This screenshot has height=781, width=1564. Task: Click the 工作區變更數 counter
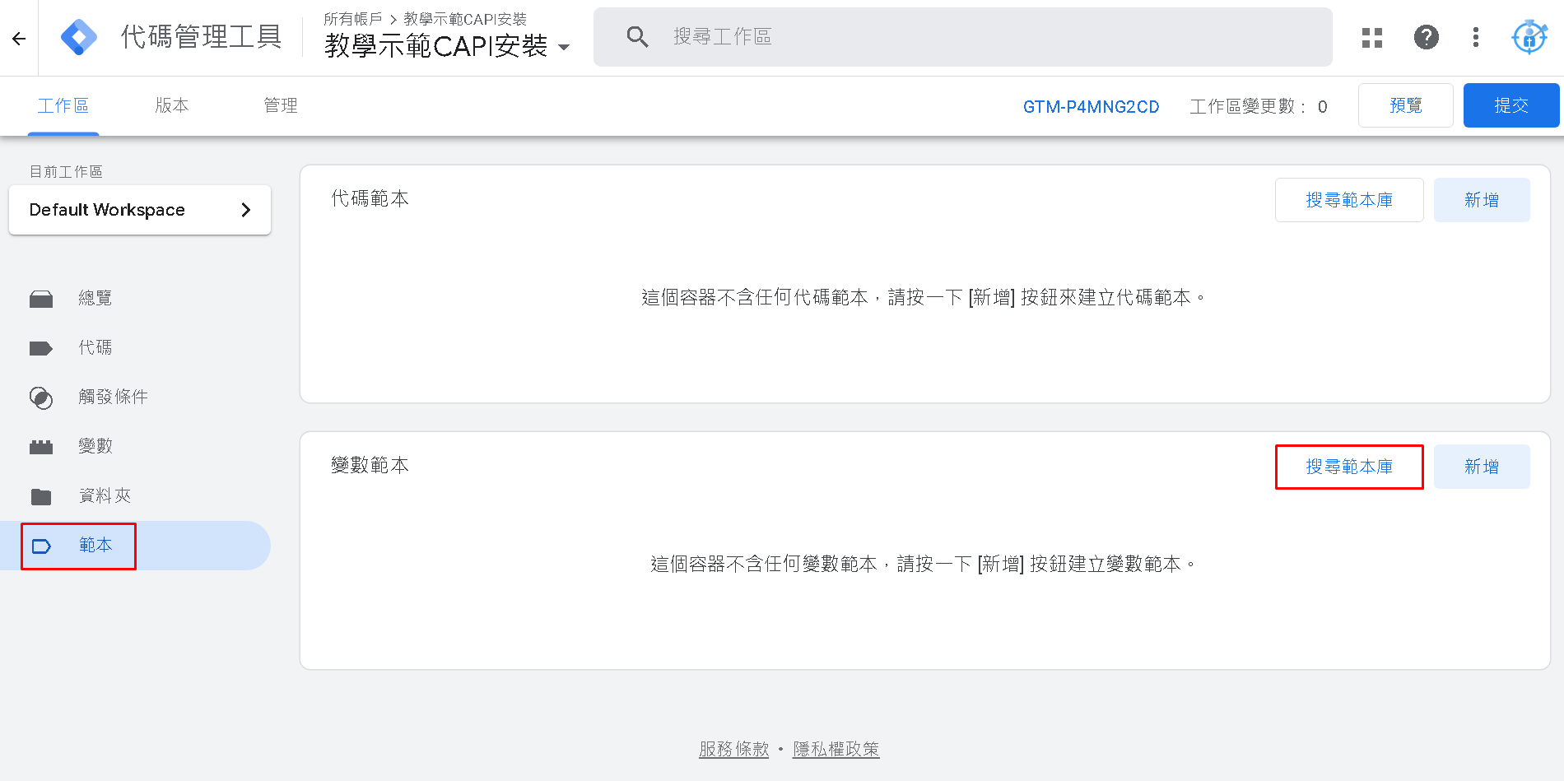[x=1258, y=106]
